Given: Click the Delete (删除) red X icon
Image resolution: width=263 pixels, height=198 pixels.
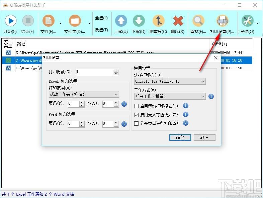Looking at the screenshot, I should [178, 21].
